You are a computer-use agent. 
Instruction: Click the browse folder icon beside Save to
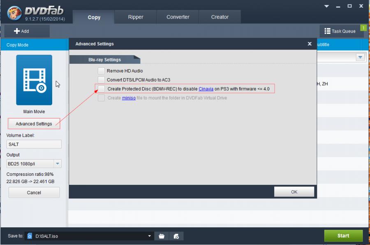(162, 236)
